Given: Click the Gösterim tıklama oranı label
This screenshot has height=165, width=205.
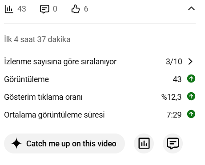Looking at the screenshot, I should [x=43, y=97].
